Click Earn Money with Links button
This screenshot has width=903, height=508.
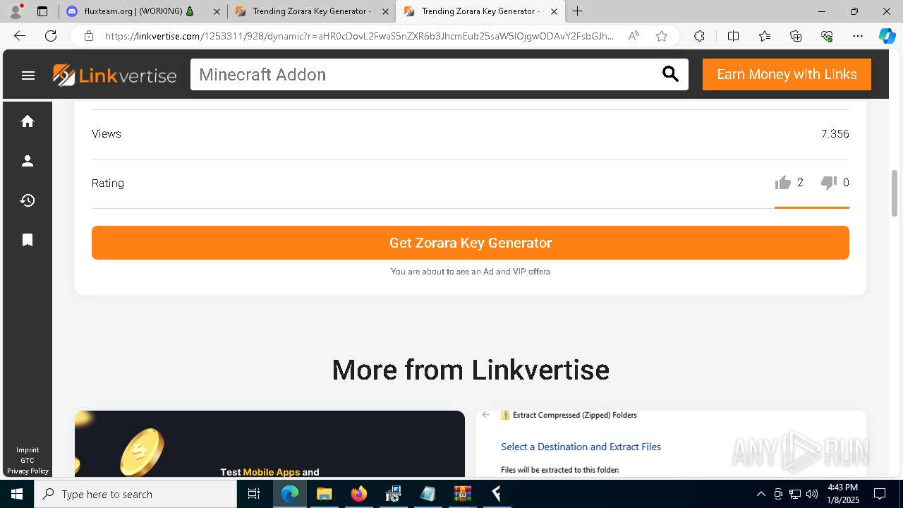pyautogui.click(x=787, y=74)
